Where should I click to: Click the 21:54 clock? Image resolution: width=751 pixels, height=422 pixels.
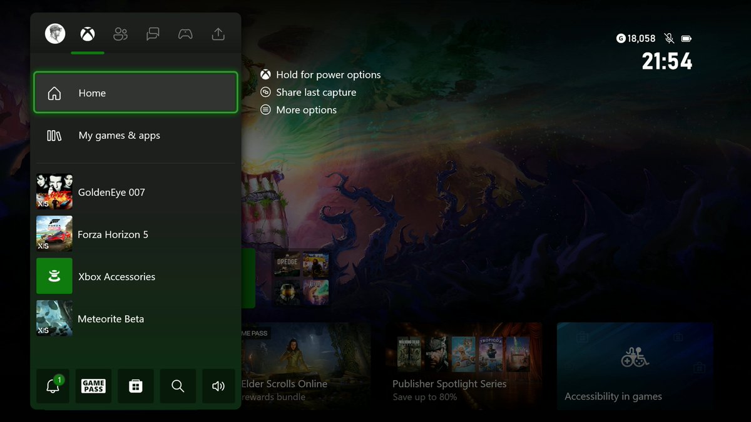pyautogui.click(x=667, y=61)
